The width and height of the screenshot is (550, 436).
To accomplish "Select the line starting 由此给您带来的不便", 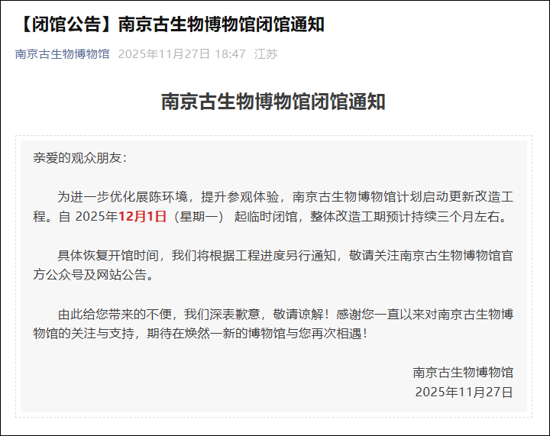I will (286, 314).
